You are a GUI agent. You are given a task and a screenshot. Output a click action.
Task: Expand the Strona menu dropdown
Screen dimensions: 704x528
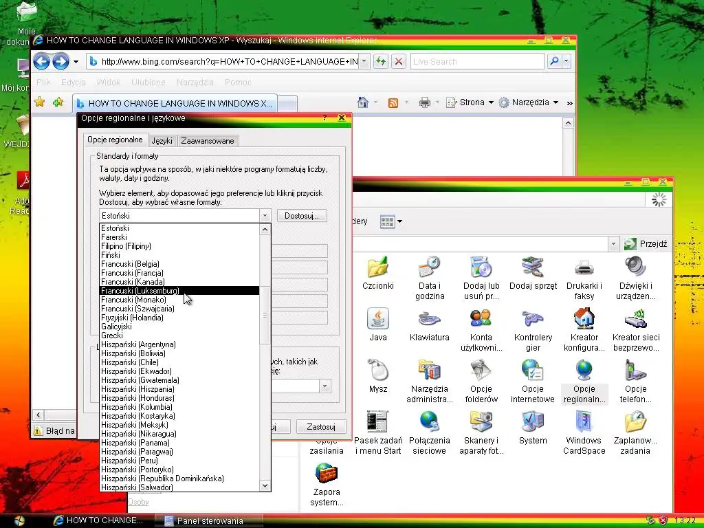(x=491, y=102)
